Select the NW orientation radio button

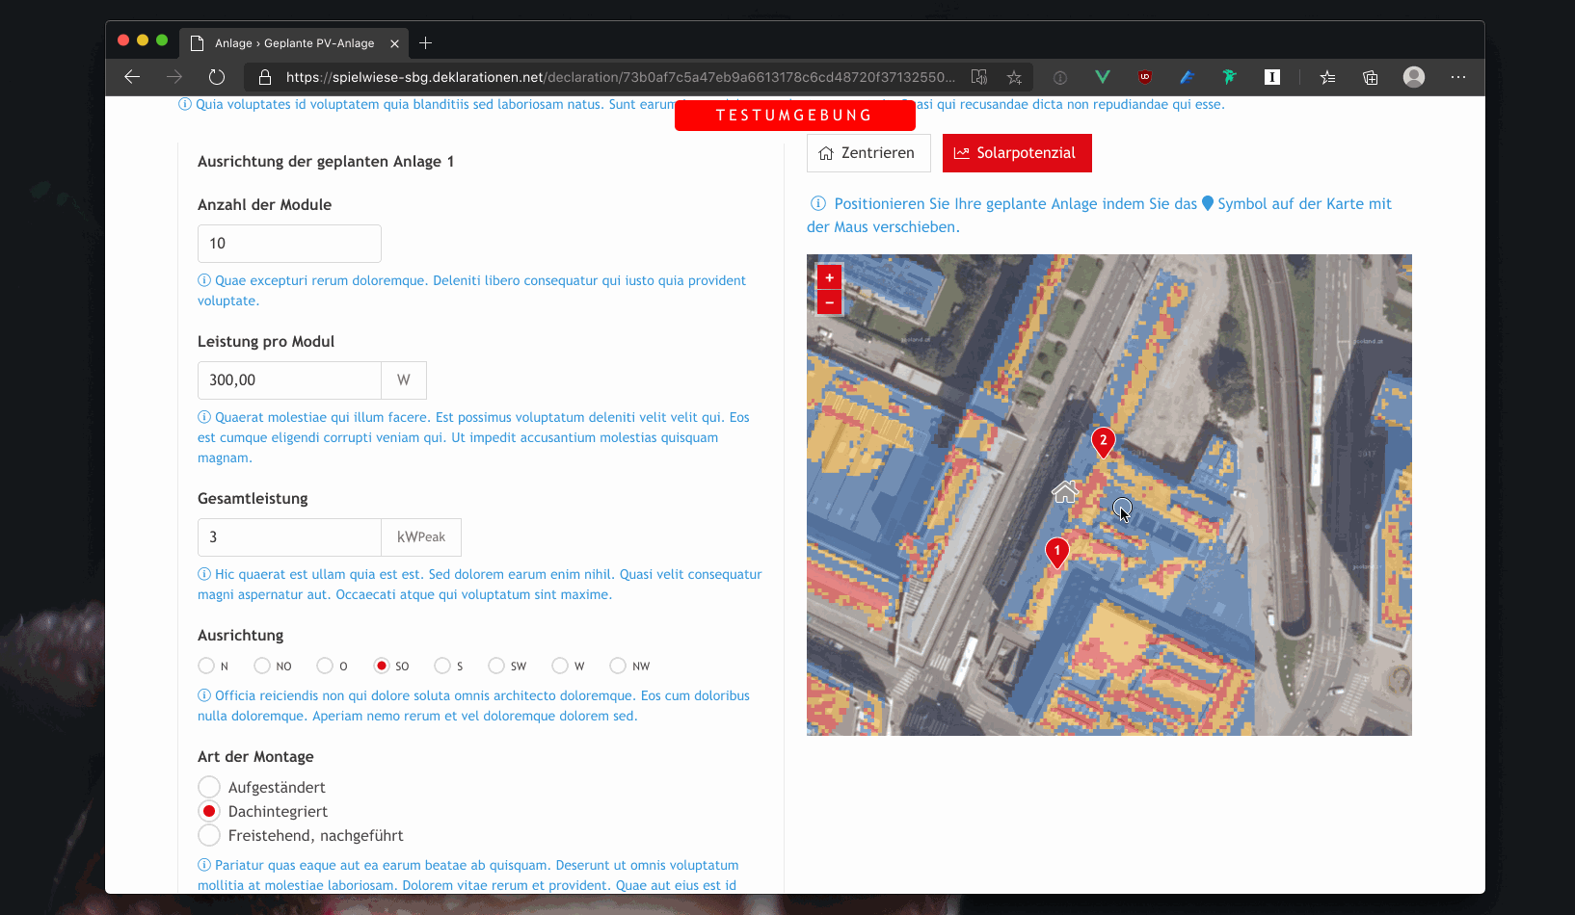point(618,666)
